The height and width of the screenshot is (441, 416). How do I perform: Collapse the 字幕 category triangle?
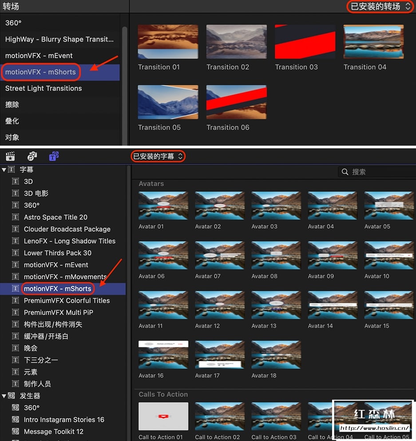pyautogui.click(x=4, y=170)
